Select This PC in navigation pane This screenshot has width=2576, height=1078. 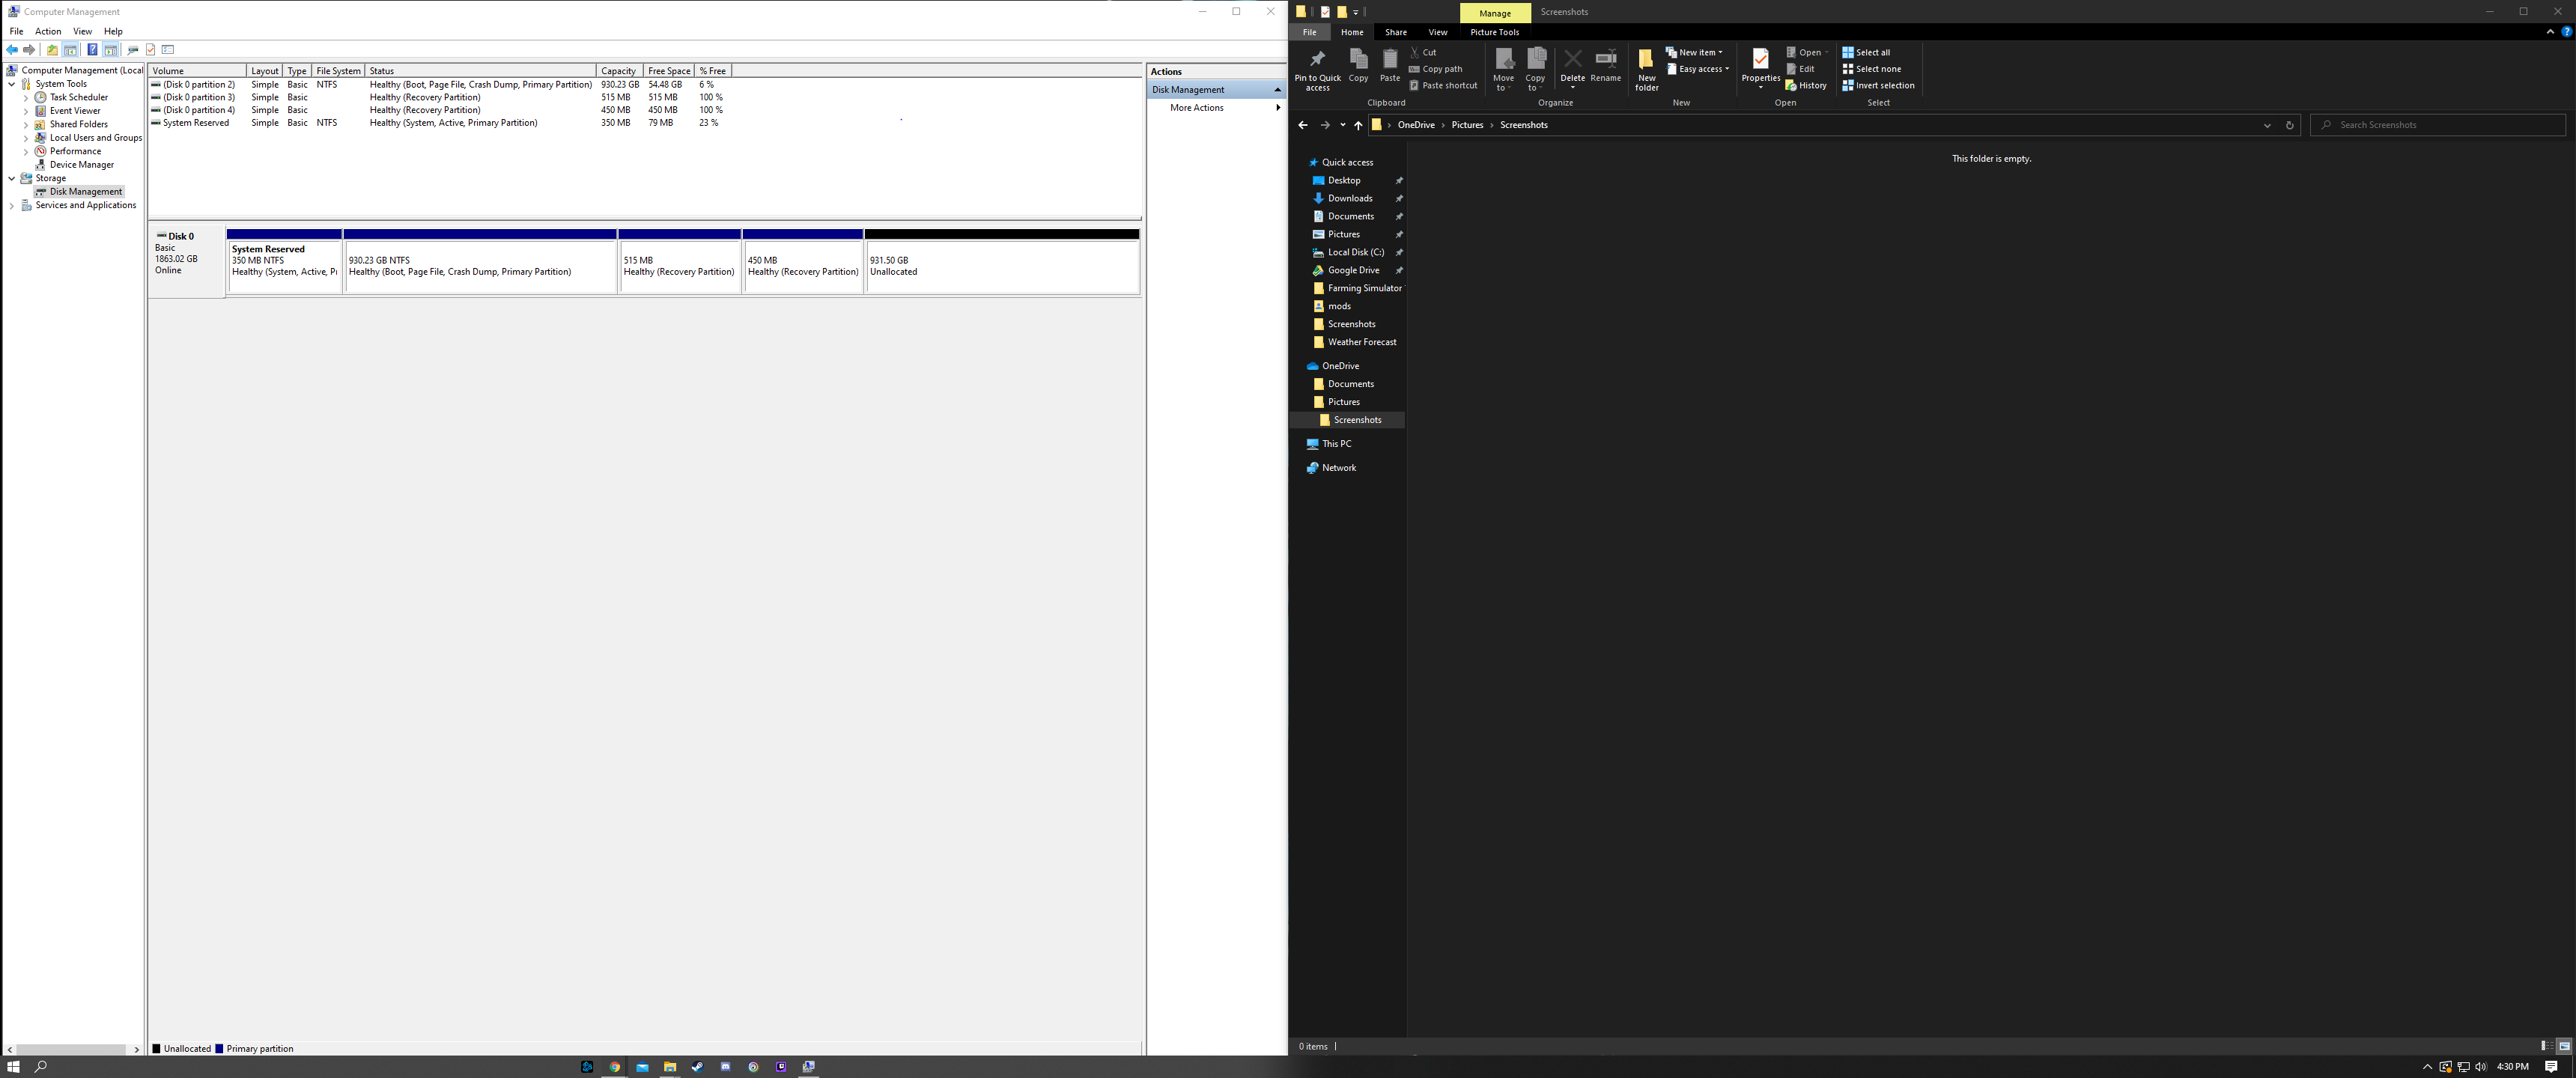(1336, 444)
